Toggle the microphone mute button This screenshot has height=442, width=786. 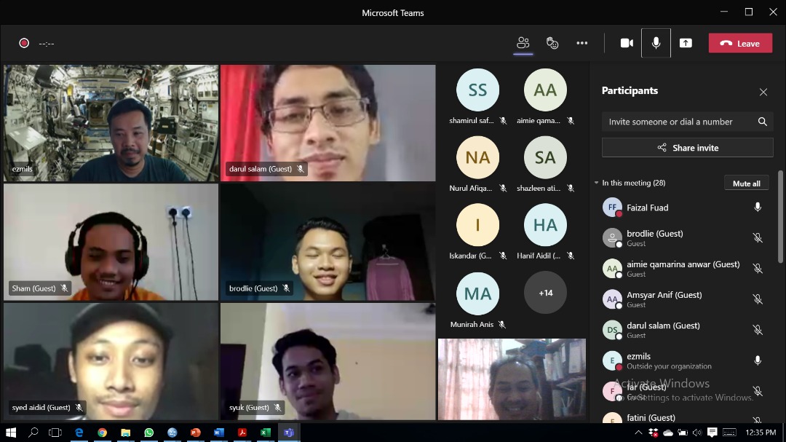point(656,43)
